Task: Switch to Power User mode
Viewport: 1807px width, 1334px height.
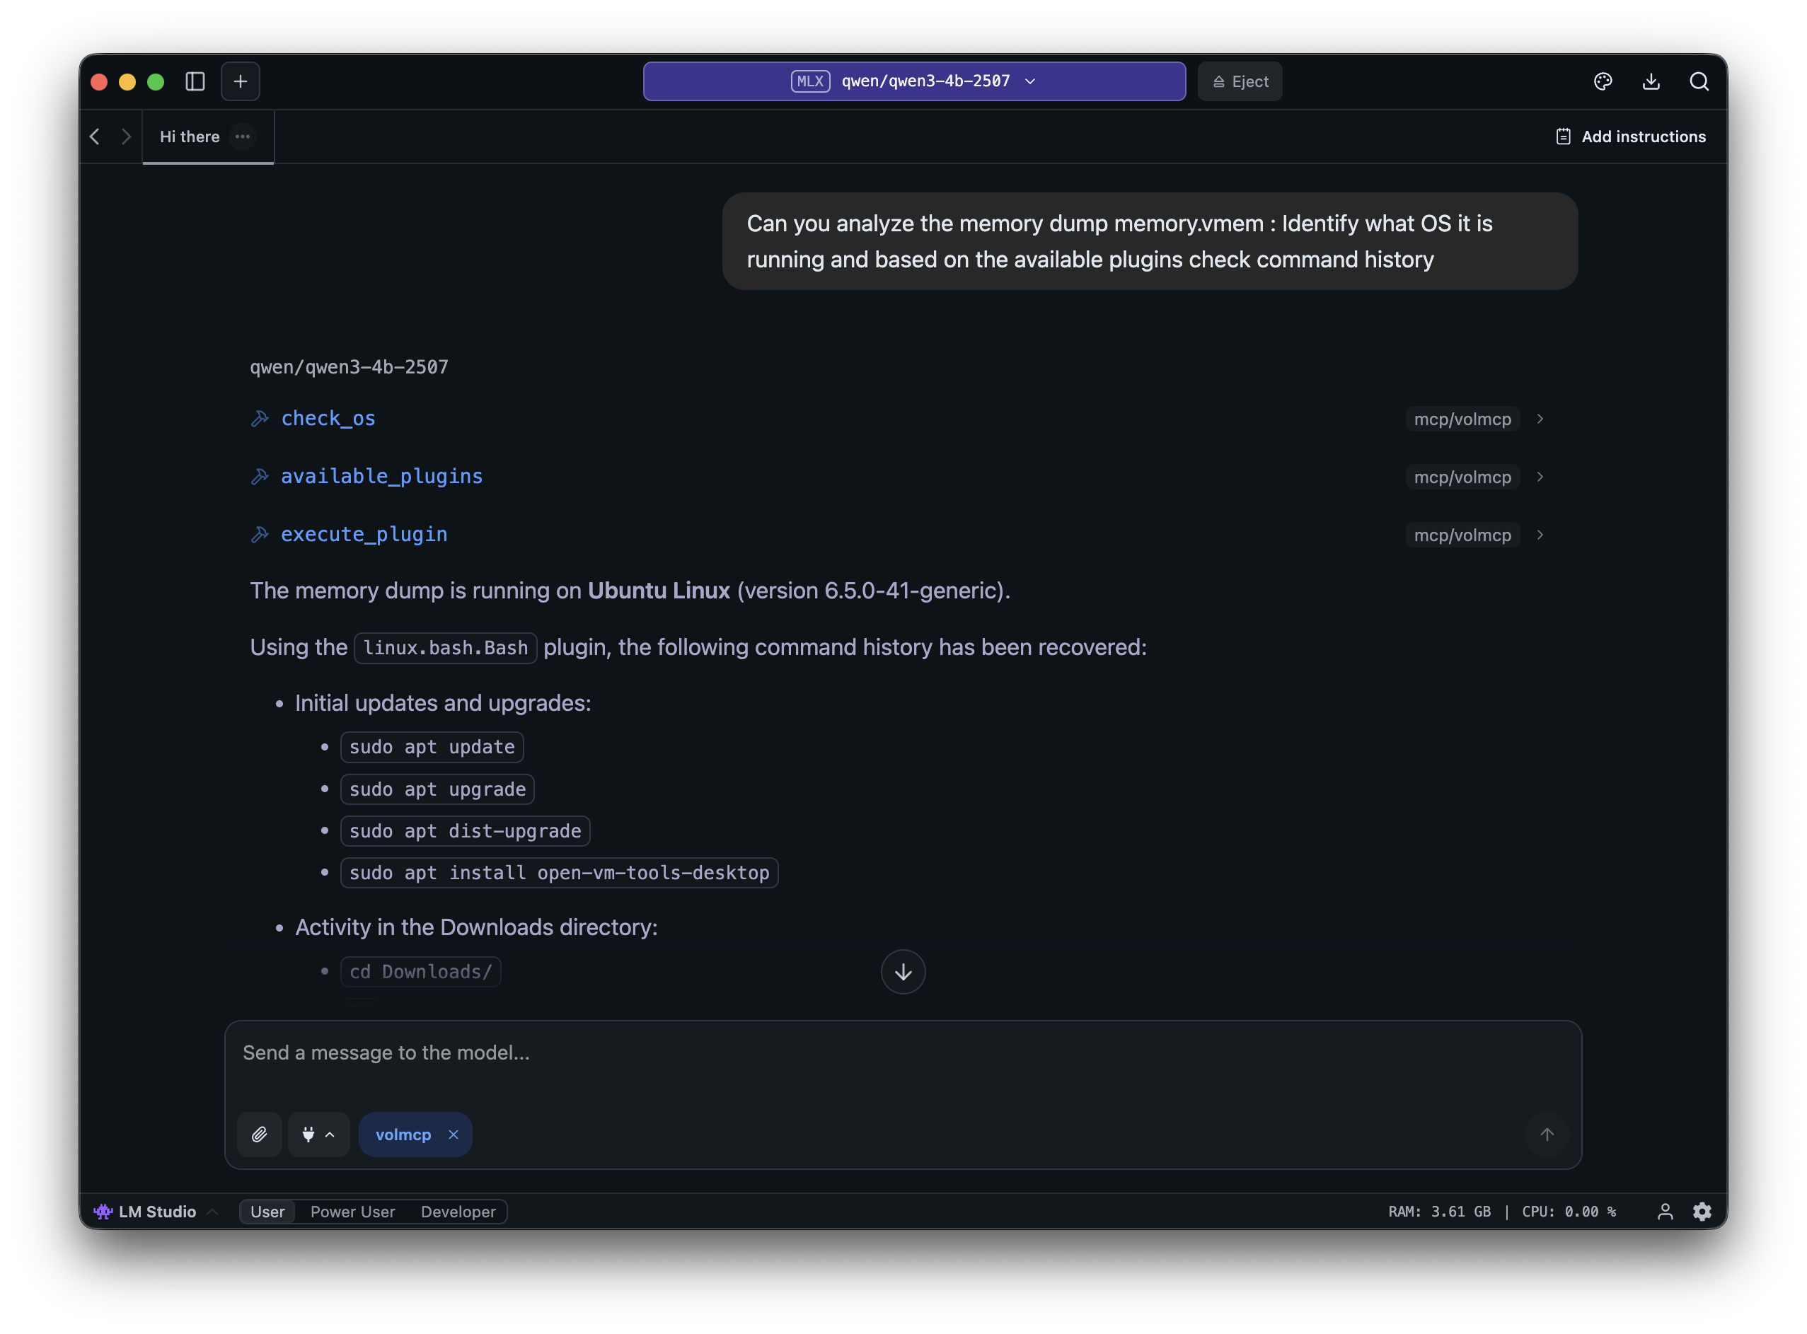Action: coord(352,1211)
